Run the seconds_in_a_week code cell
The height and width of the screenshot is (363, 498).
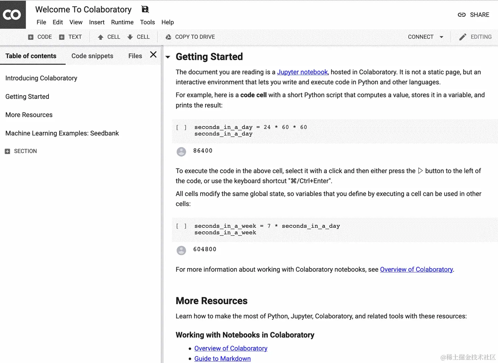click(x=181, y=226)
